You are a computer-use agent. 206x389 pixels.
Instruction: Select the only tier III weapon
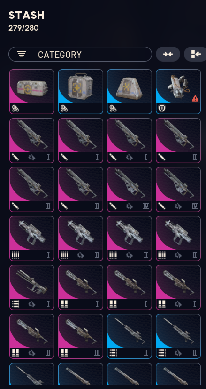coord(80,336)
